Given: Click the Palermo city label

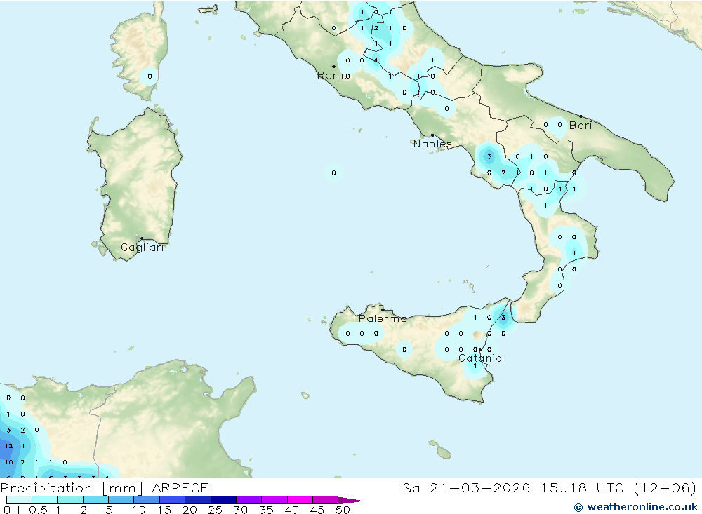Looking at the screenshot, I should click(x=383, y=318).
